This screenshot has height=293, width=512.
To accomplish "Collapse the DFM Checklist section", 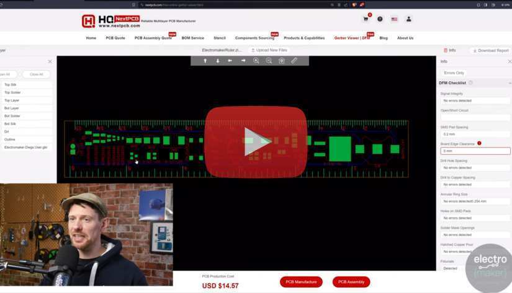I will (510, 83).
